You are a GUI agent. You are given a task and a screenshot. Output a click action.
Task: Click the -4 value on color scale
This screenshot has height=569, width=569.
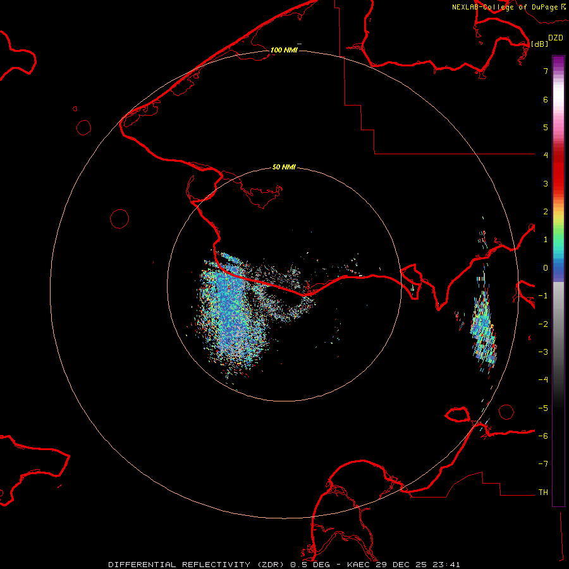[x=543, y=380]
